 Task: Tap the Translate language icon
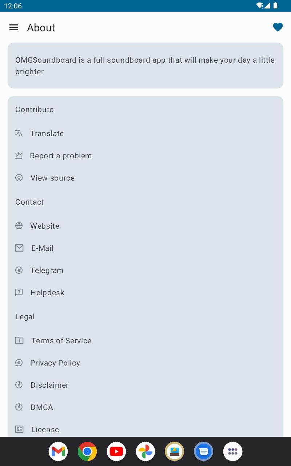19,133
